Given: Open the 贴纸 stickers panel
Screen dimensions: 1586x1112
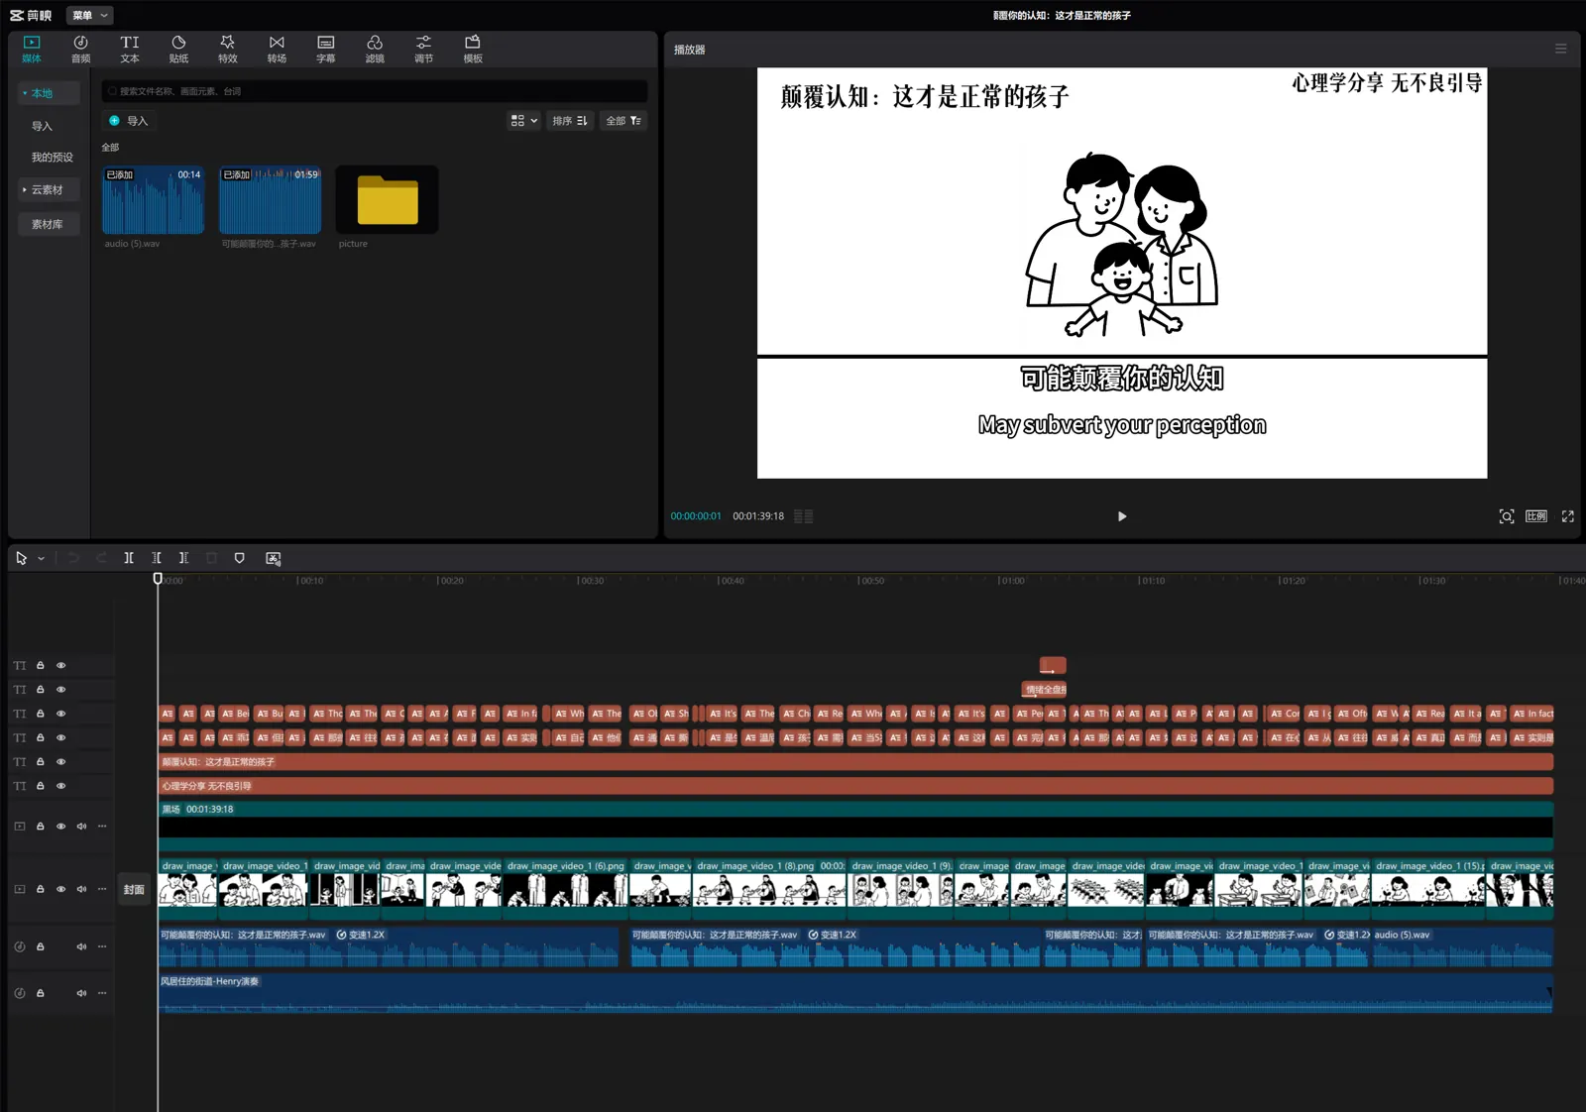Looking at the screenshot, I should pos(178,49).
